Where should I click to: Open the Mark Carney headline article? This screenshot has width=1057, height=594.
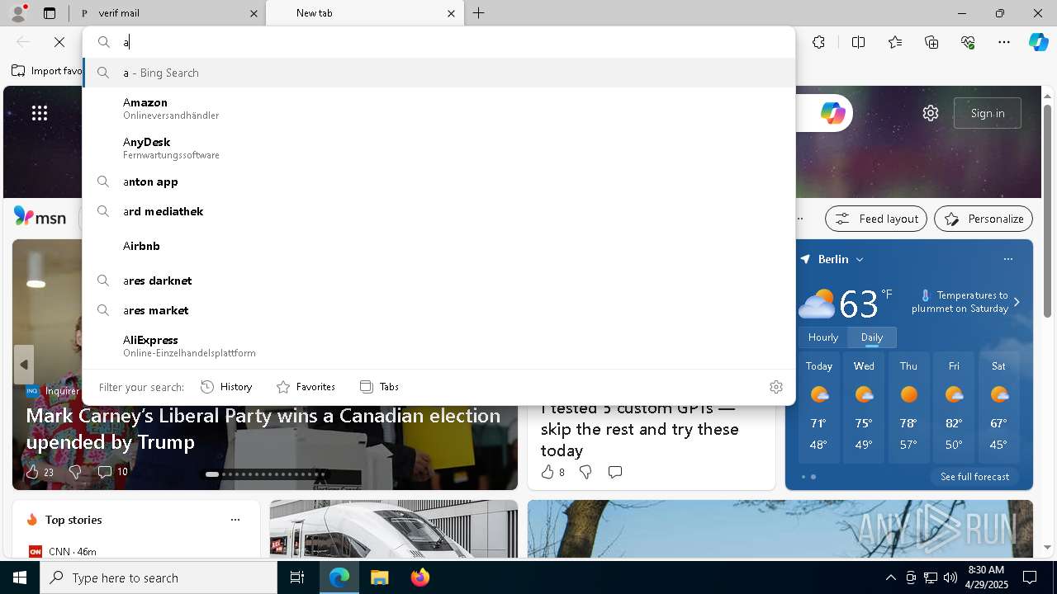point(263,428)
